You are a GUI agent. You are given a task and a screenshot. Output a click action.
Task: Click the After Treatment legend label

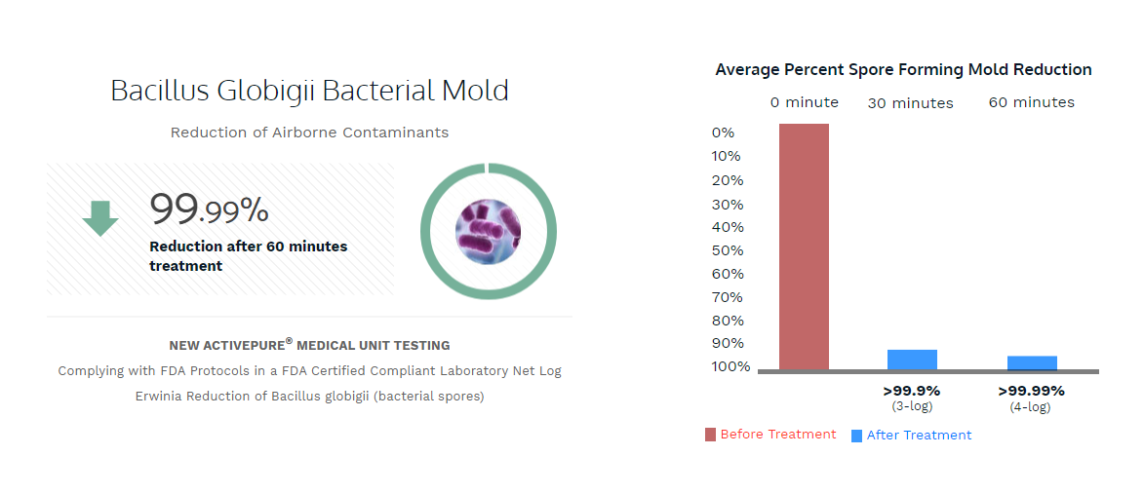pos(920,435)
